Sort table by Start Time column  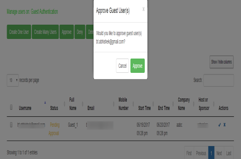pyautogui.click(x=144, y=108)
